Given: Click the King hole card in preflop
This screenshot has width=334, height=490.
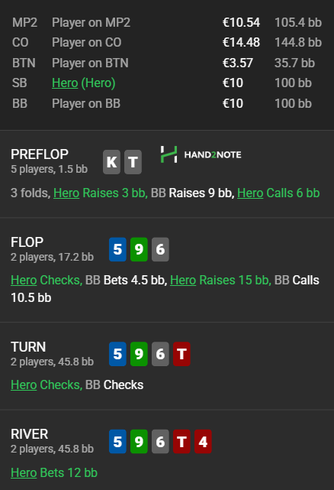Looking at the screenshot, I should coord(111,162).
